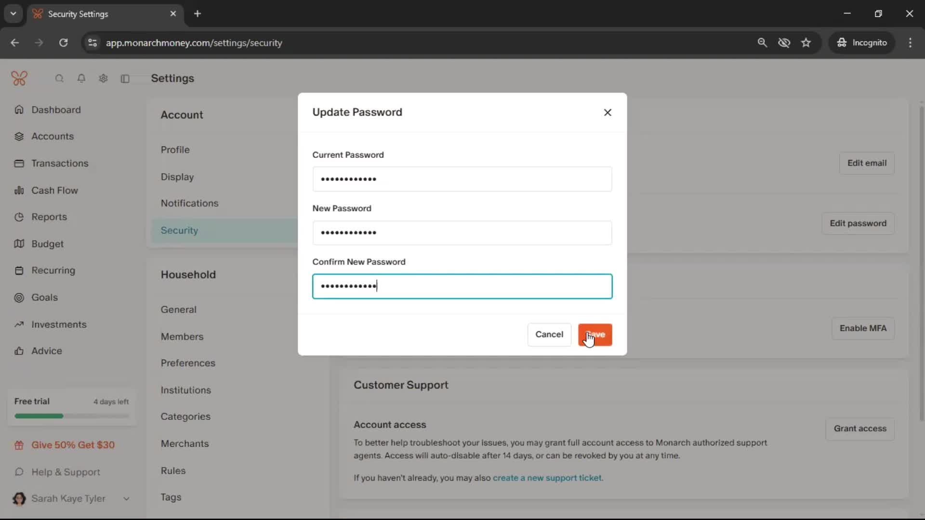Image resolution: width=925 pixels, height=520 pixels.
Task: Click into the New Password field
Action: pos(462,233)
